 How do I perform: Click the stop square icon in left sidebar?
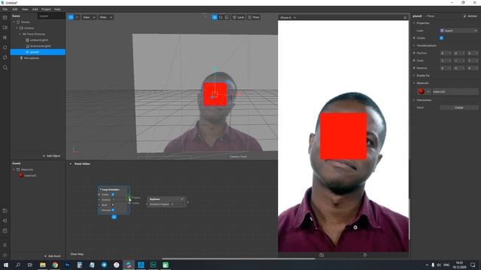tap(5, 47)
